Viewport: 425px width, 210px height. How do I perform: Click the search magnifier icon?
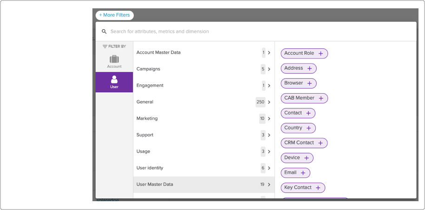[104, 32]
